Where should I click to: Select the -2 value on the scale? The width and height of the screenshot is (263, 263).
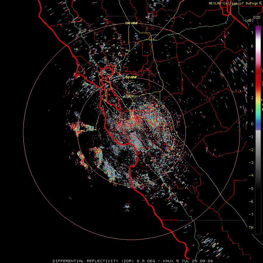[251, 150]
